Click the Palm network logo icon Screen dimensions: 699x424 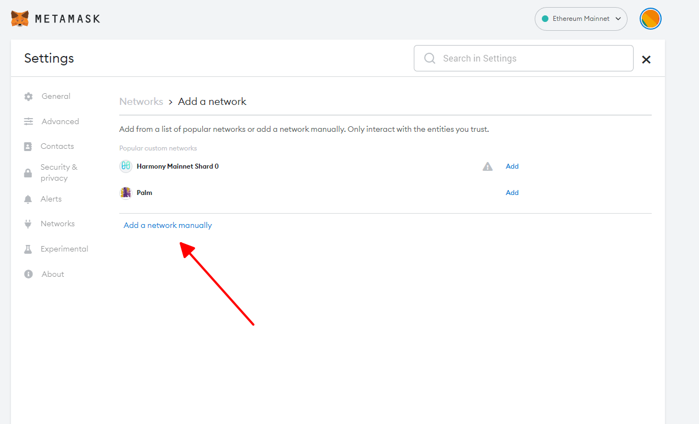[x=126, y=193]
